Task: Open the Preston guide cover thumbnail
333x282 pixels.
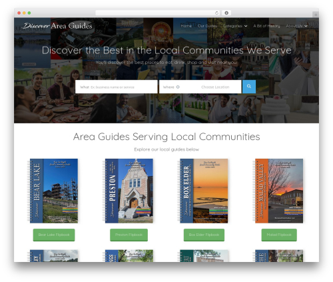Action: tap(128, 191)
